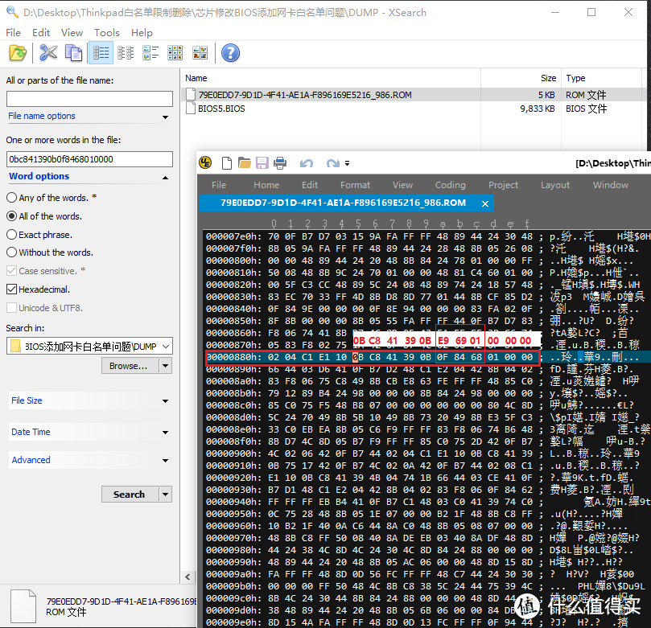Click the scissors cut icon
Screen dimensions: 651x628
tap(48, 53)
